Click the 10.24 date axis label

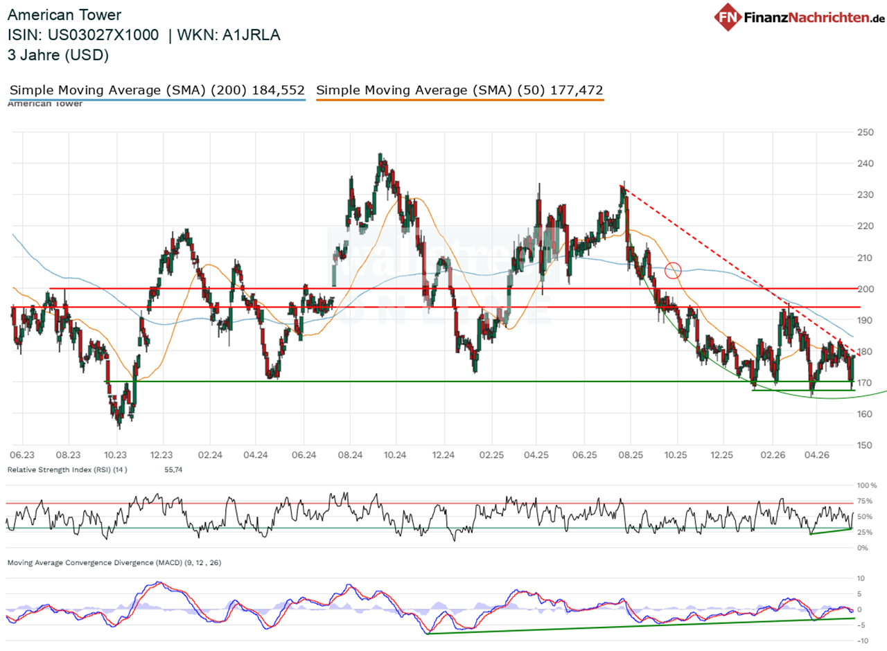coord(396,454)
